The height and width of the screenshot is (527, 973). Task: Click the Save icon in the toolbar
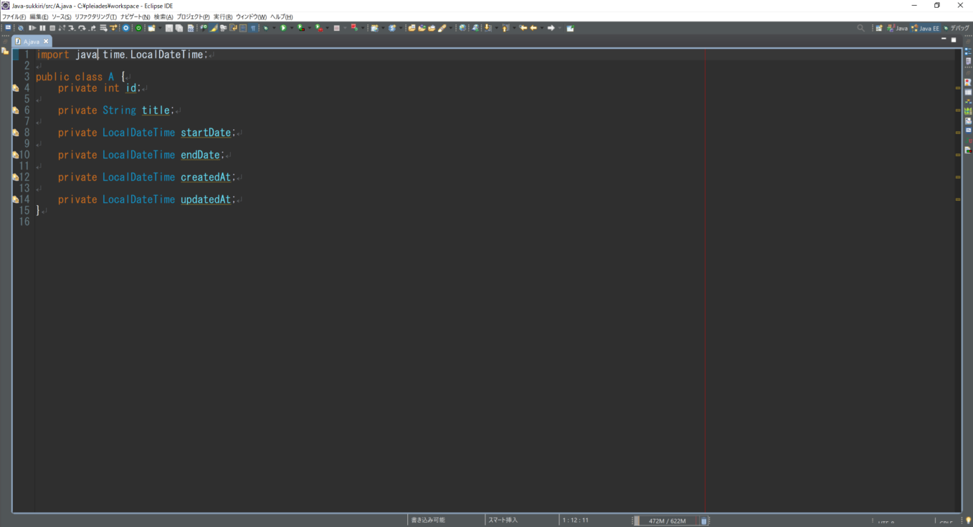[170, 27]
